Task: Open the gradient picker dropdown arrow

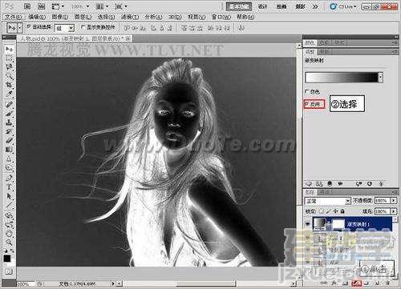Action: (x=381, y=78)
